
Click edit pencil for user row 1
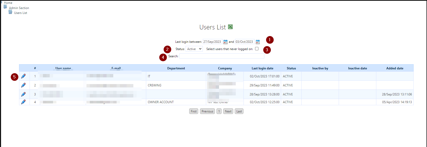coord(23,76)
